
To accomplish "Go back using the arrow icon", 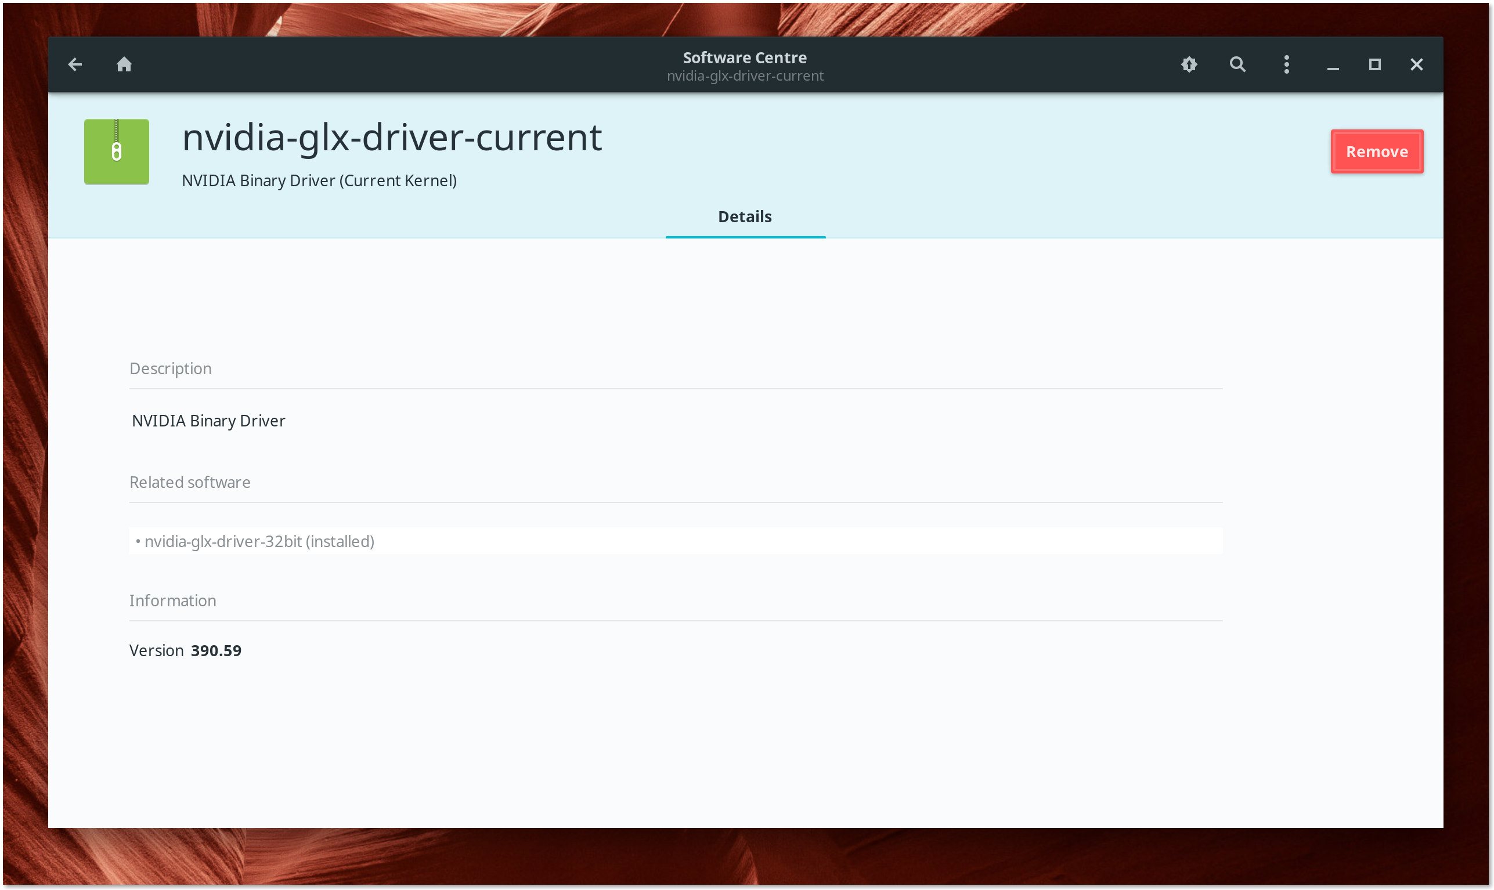I will 75,64.
